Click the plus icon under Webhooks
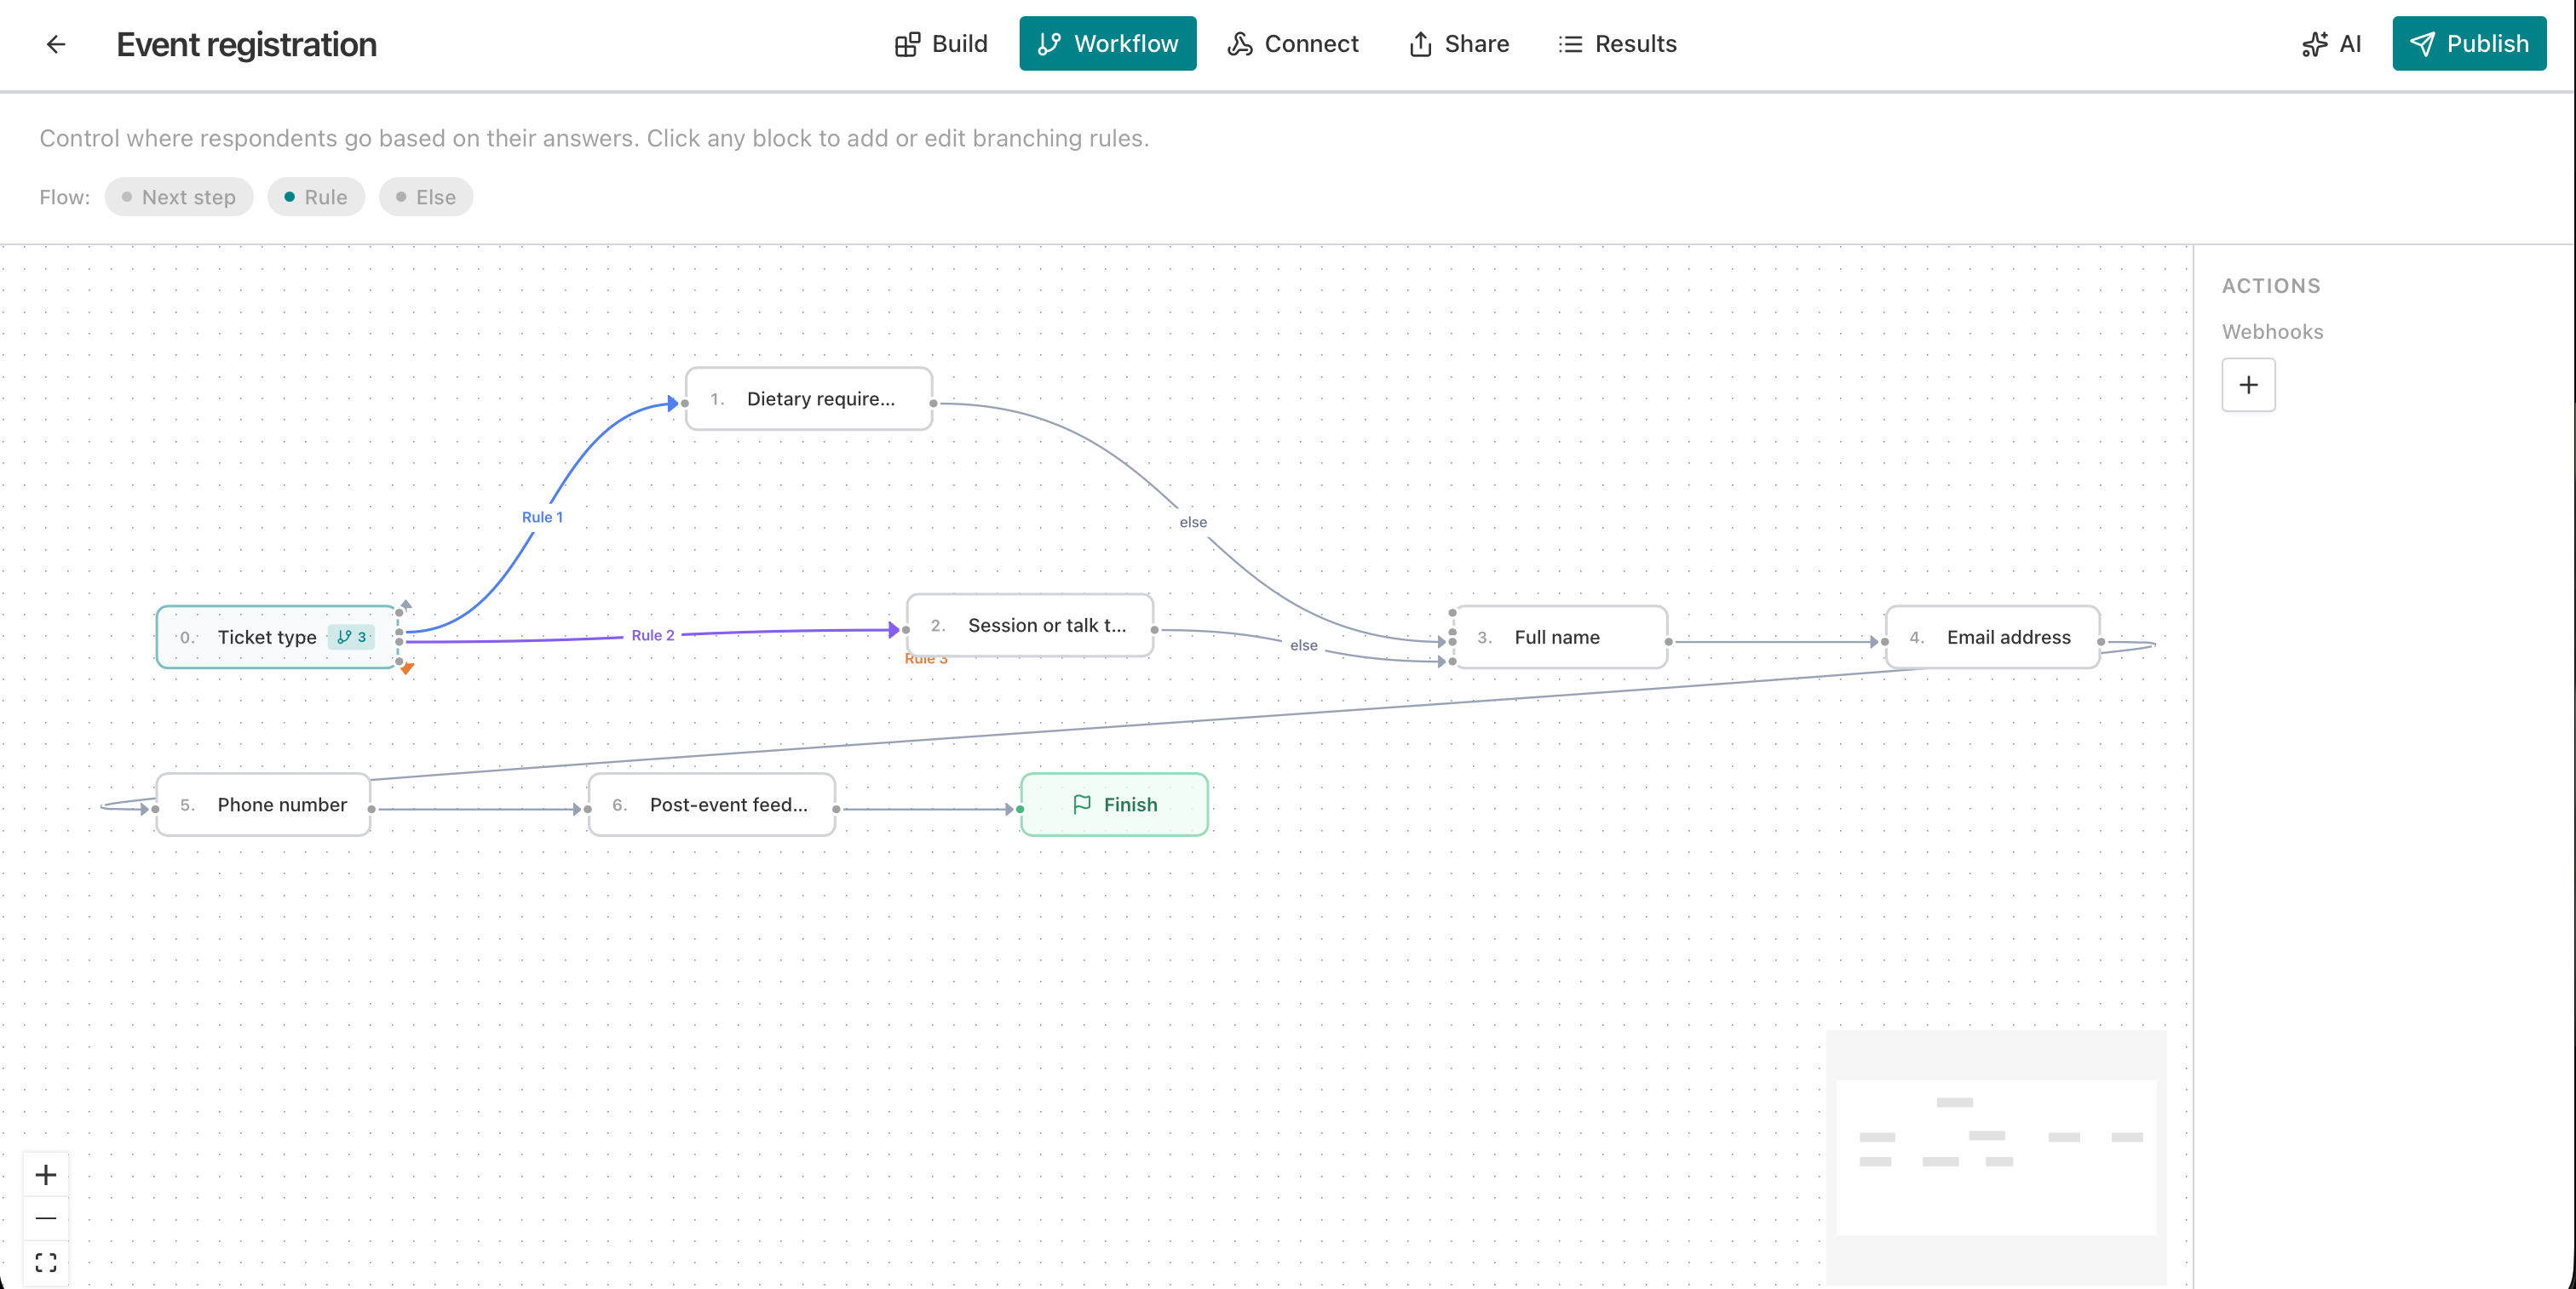This screenshot has height=1289, width=2576. pos(2249,385)
